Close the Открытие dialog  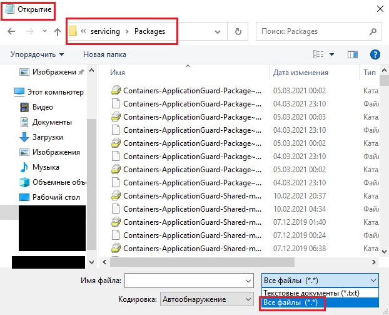coord(380,9)
